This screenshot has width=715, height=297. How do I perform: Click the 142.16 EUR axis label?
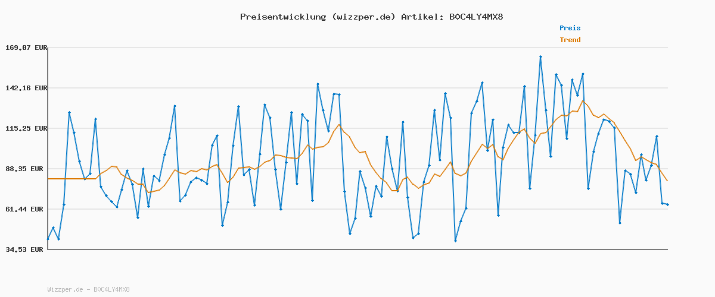[25, 88]
